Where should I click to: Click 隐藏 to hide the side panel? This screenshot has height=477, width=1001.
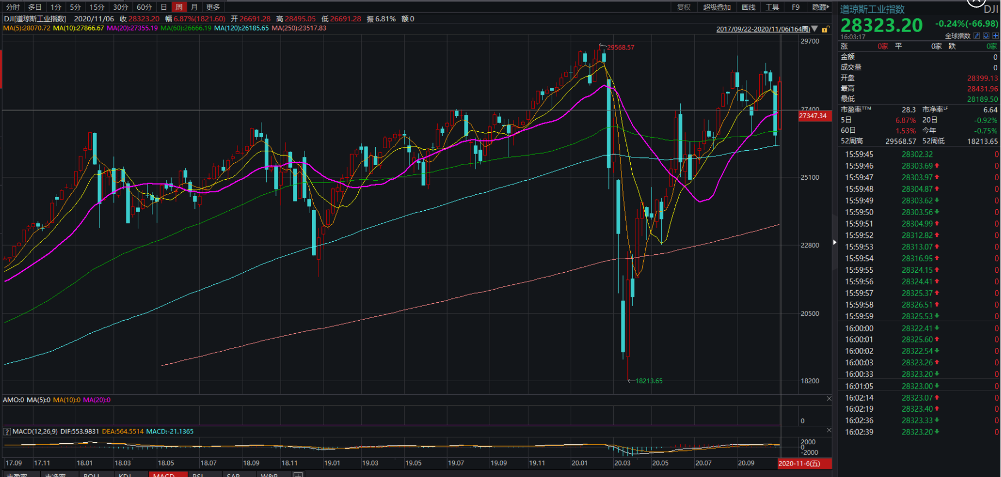[x=820, y=7]
